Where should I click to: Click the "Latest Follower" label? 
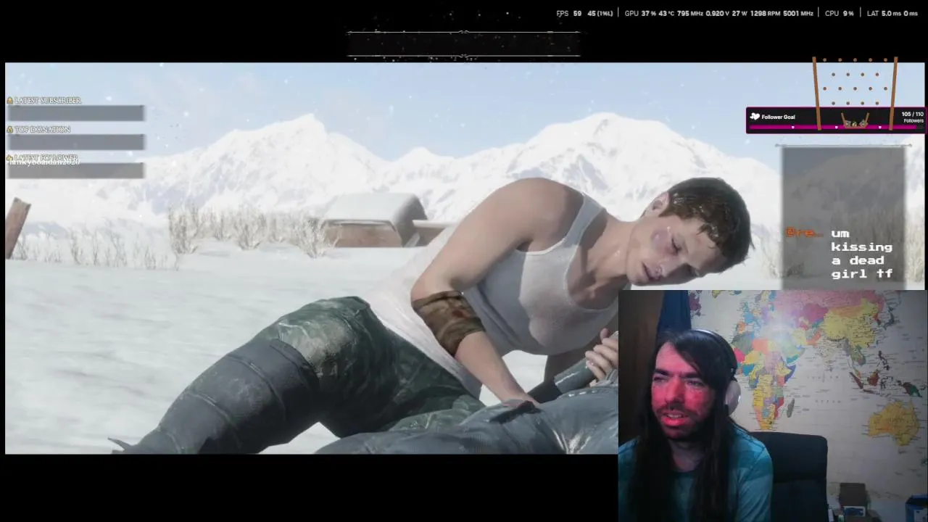click(x=46, y=157)
